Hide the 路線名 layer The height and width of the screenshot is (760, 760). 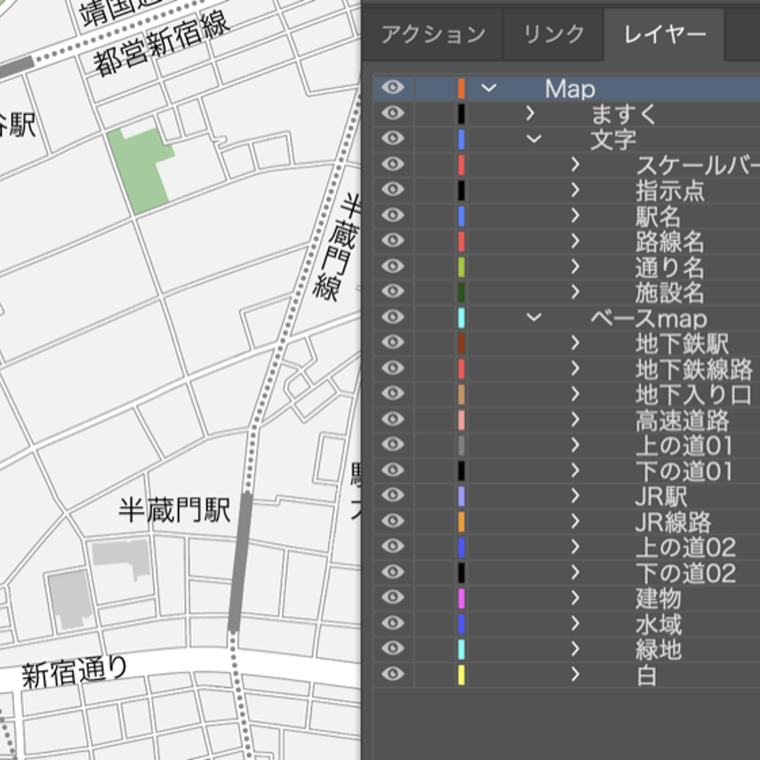click(392, 240)
